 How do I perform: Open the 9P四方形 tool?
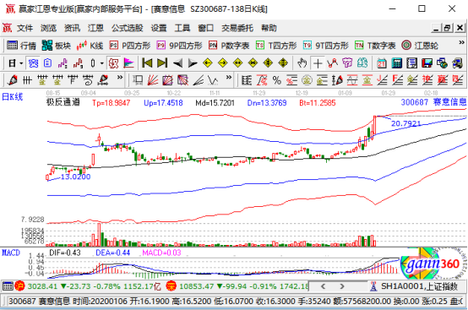click(x=179, y=46)
